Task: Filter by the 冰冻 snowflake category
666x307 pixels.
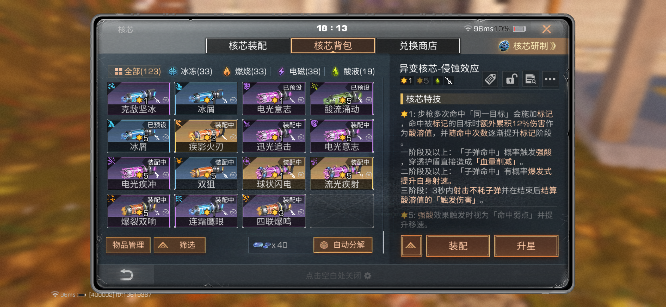Action: pos(190,71)
